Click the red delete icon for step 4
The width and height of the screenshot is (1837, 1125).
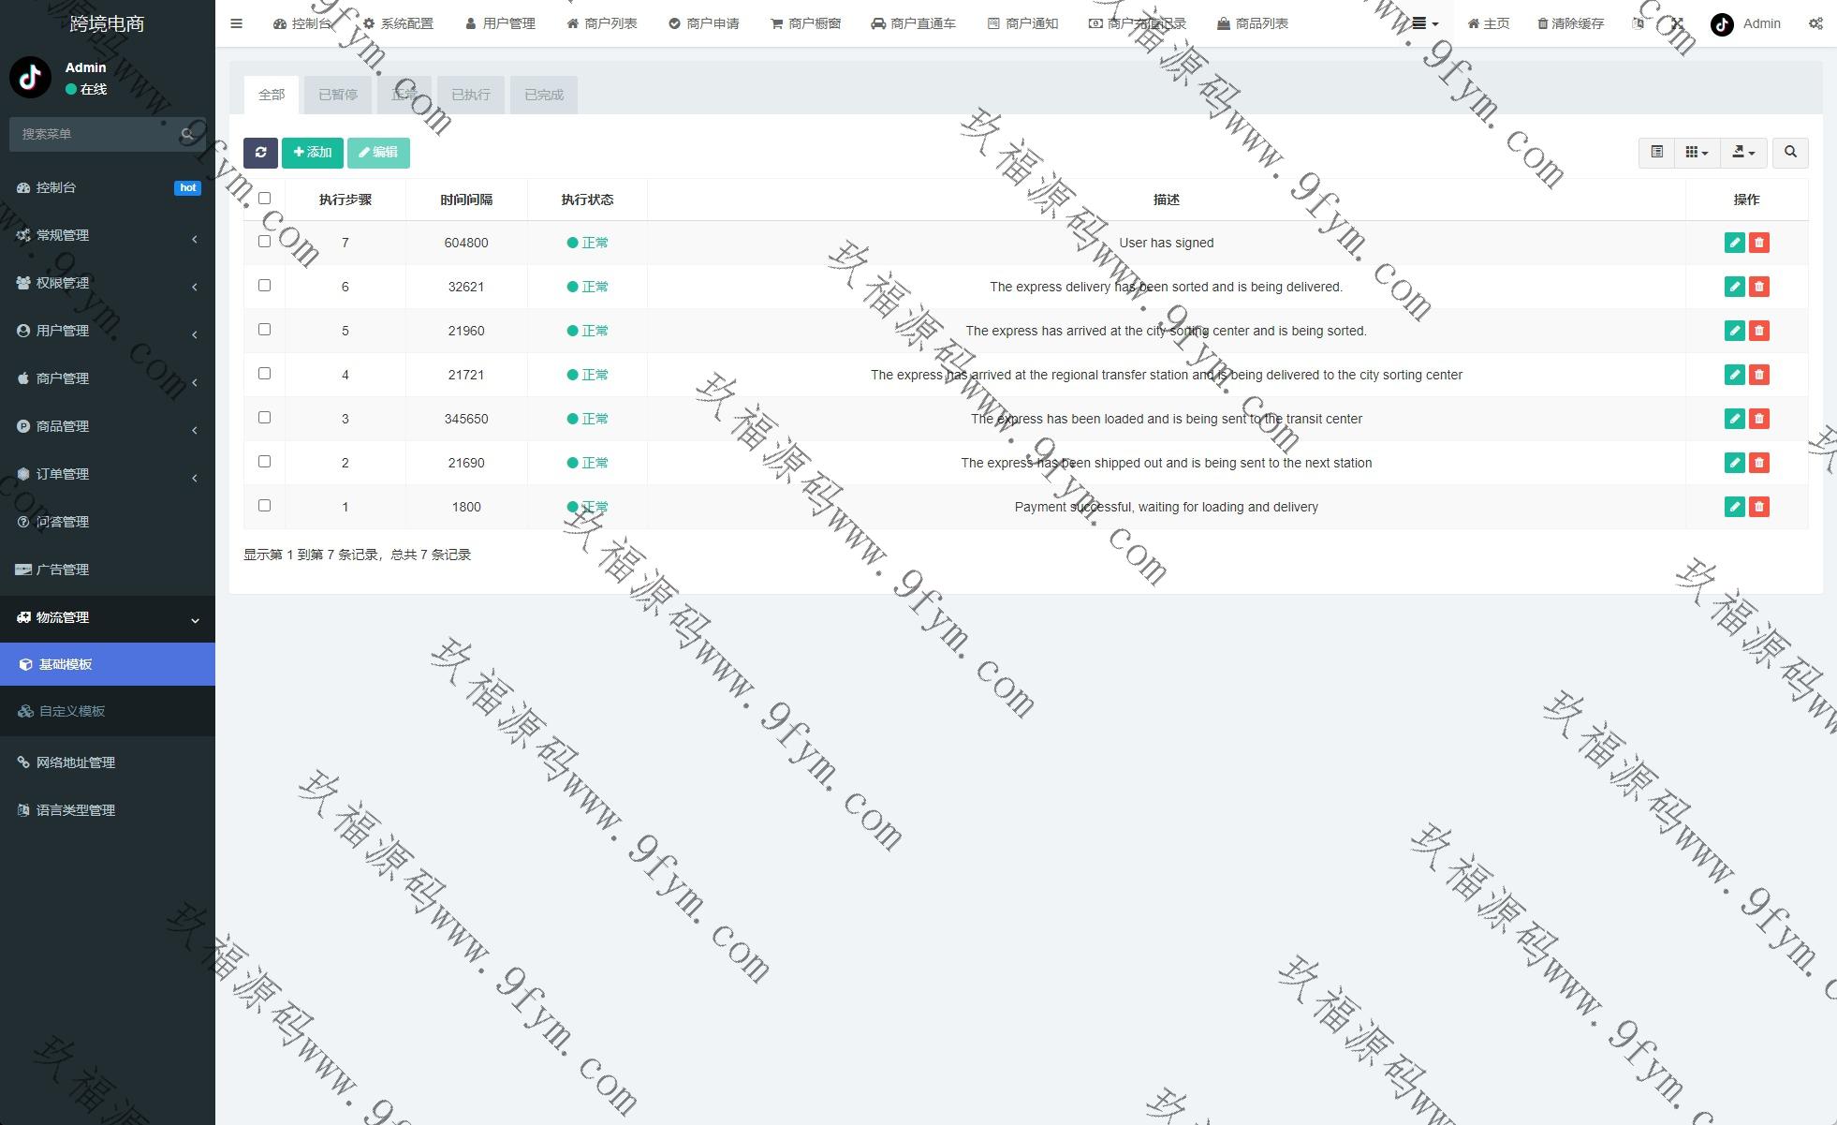[1759, 375]
